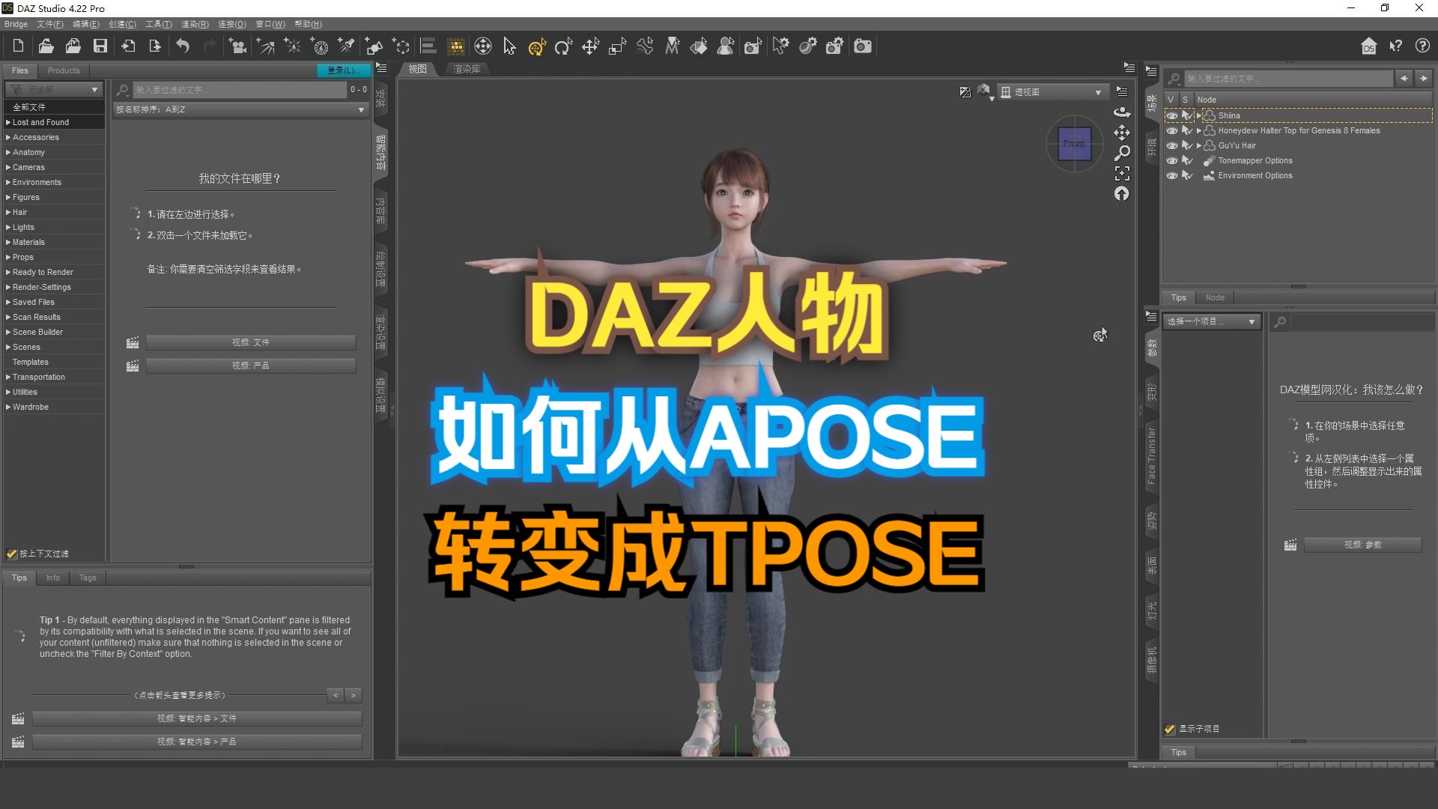
Task: Open the Scene zoom magnifier icon
Action: 1122,152
